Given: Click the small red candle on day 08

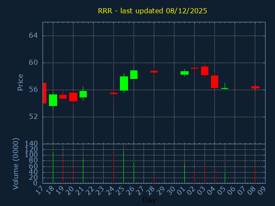Looking at the screenshot, I should point(255,87).
